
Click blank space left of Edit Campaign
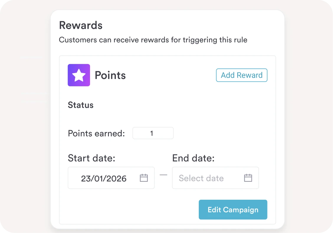click(x=132, y=210)
